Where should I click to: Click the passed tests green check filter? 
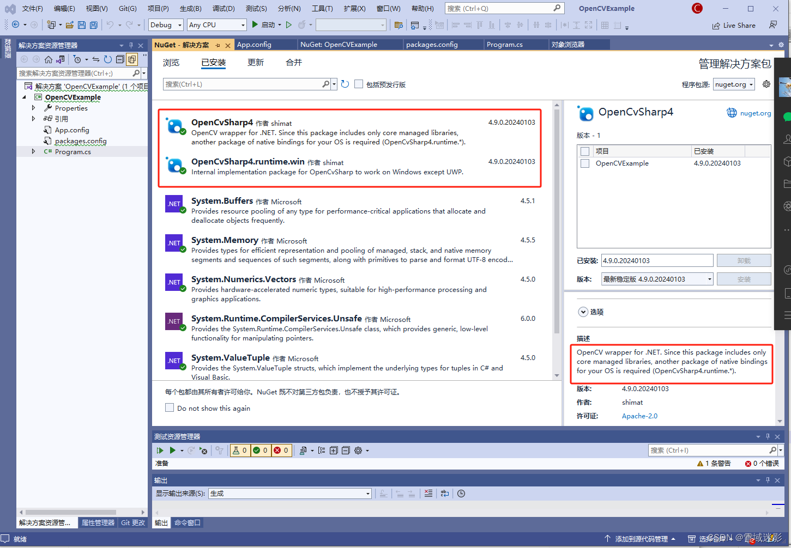click(x=261, y=450)
